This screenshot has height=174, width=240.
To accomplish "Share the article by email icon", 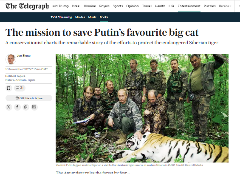I will pyautogui.click(x=34, y=107).
